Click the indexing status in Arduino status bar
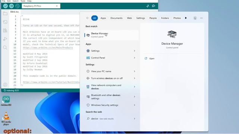This screenshot has height=134, width=239. pos(12,90)
